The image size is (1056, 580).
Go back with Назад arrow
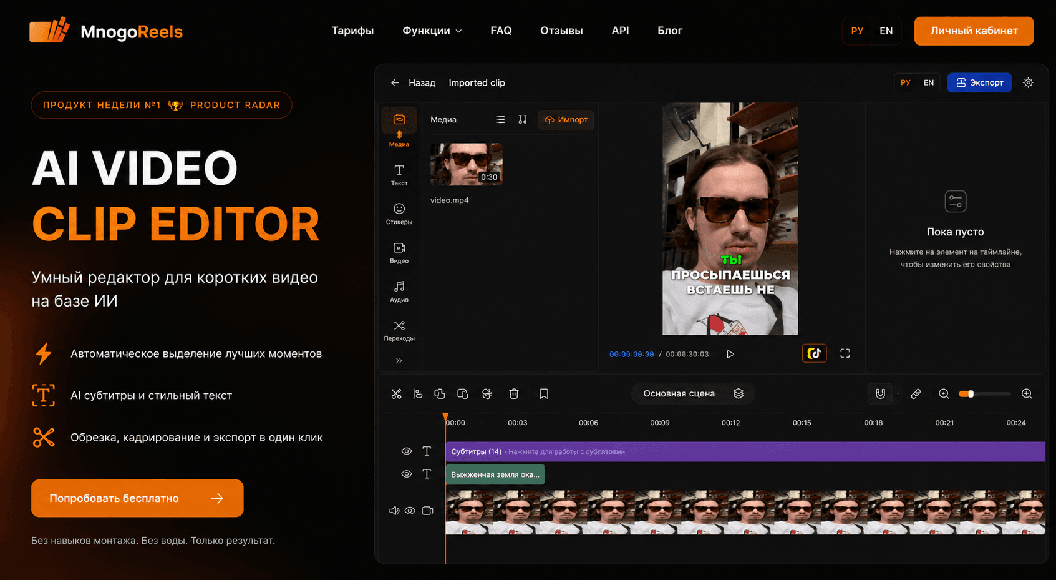coord(413,82)
